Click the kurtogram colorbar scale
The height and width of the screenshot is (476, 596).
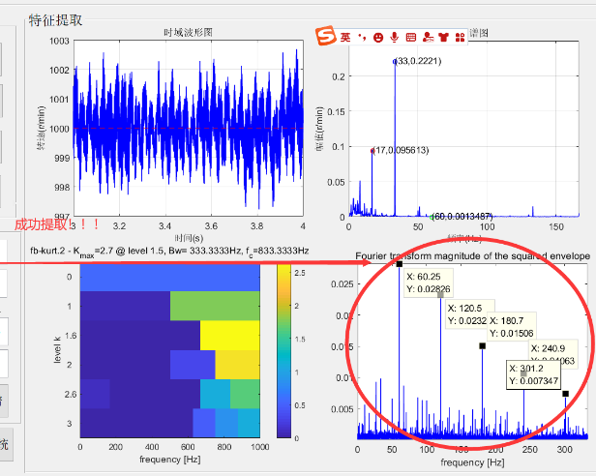(283, 351)
